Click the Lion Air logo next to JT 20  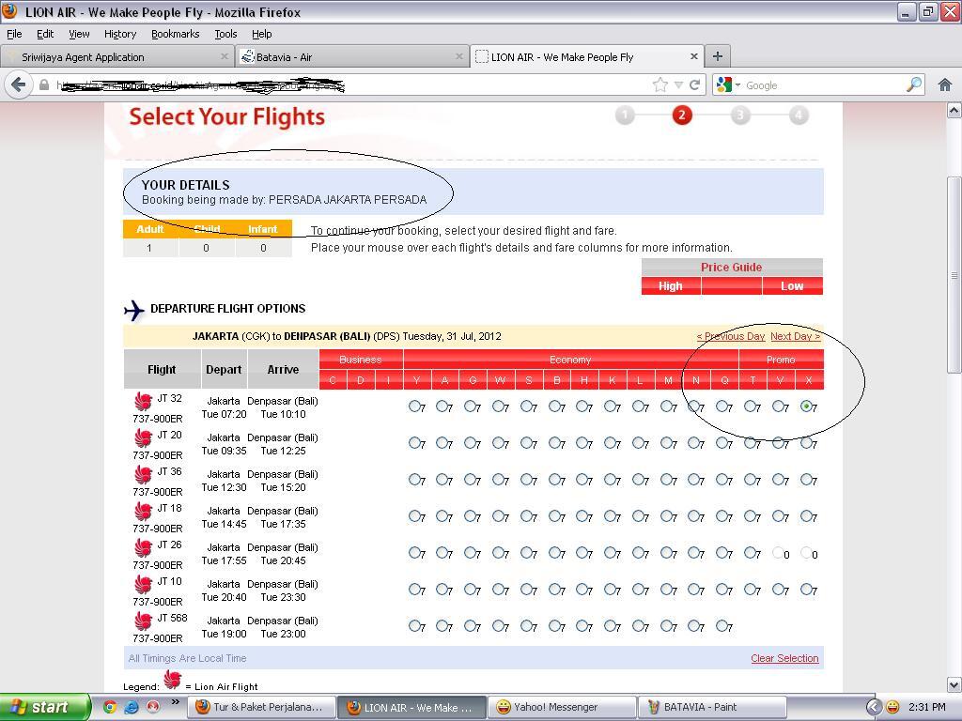(144, 437)
